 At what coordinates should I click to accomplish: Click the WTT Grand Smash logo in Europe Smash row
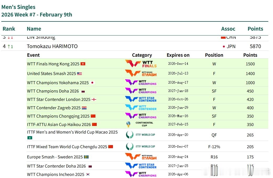pos(141,157)
